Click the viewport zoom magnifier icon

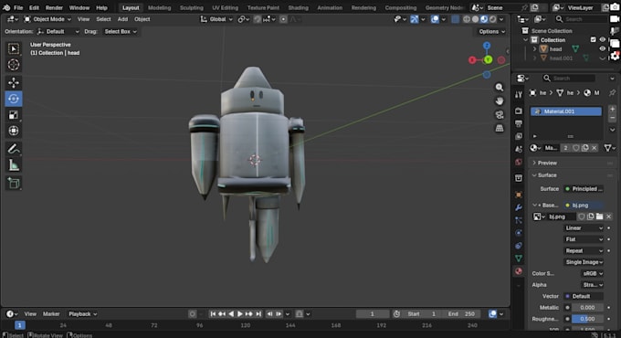[500, 87]
